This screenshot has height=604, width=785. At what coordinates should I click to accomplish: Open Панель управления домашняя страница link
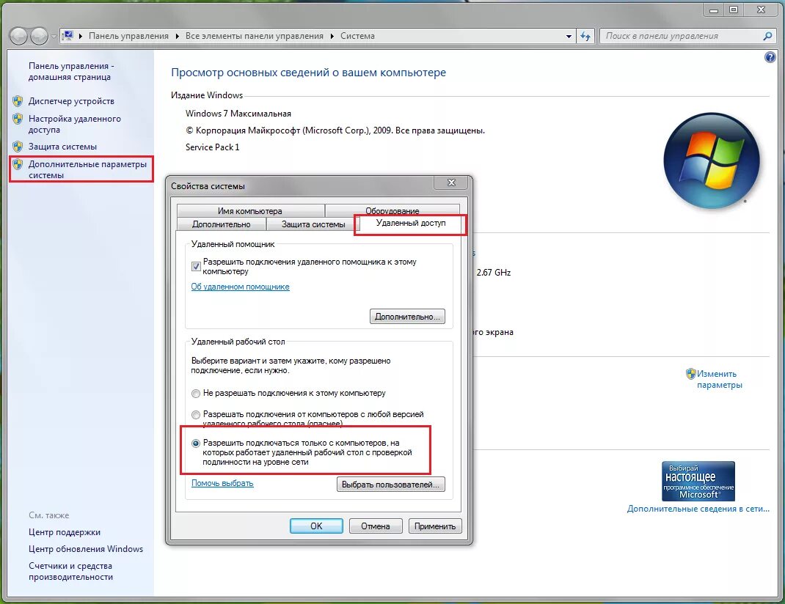pos(71,72)
